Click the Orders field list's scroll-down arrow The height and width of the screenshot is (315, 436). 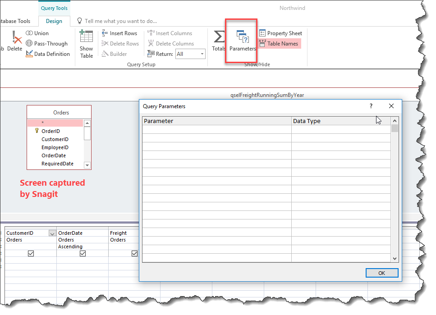(87, 165)
